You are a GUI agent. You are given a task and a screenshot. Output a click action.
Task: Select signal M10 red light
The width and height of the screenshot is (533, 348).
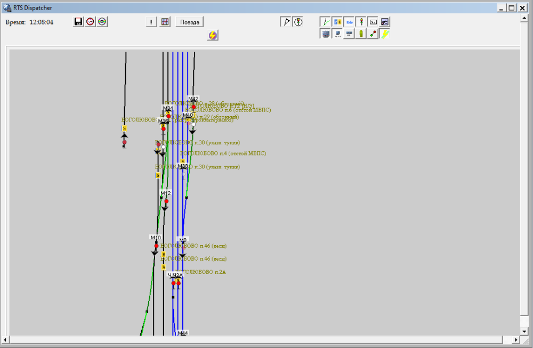tap(156, 246)
